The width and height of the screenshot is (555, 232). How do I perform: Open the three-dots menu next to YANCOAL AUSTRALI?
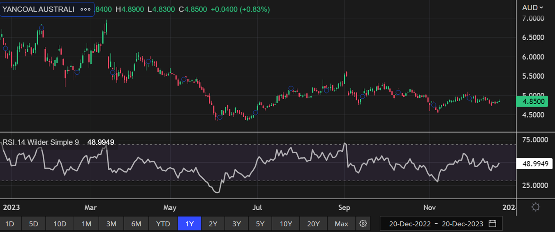[86, 9]
